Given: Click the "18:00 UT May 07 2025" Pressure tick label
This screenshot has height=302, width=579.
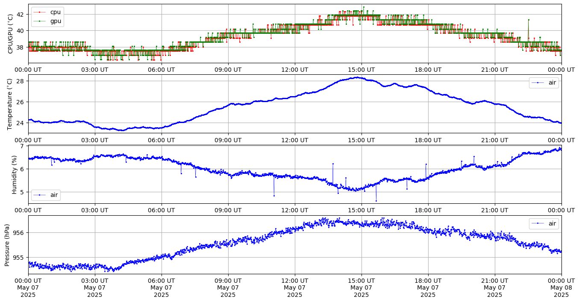Looking at the screenshot, I should point(428,288).
